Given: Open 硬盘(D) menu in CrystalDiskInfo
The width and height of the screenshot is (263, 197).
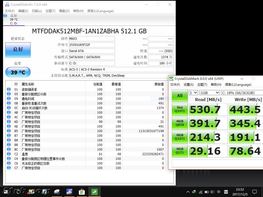Looking at the screenshot, I should 64,11.
